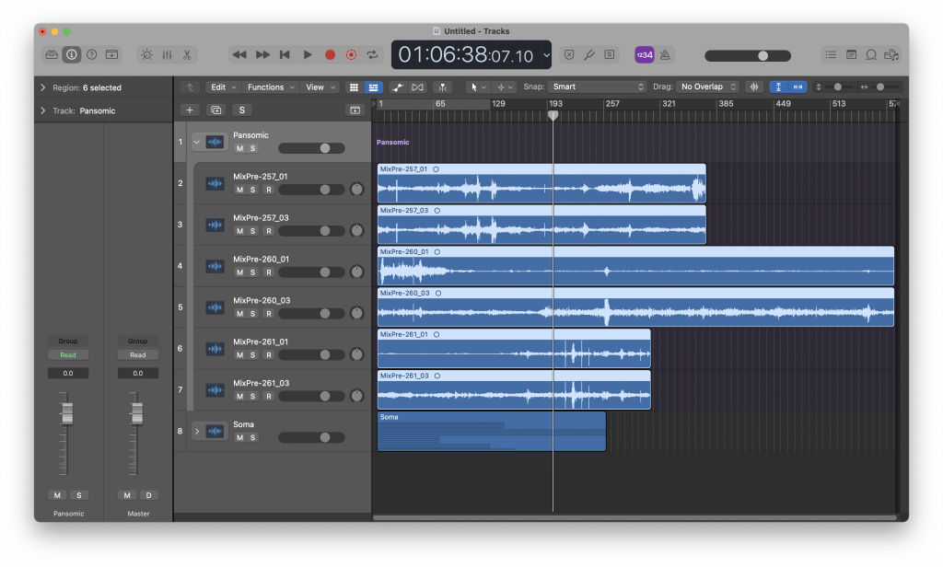Click the pan knob on MixPre-257_03
The width and height of the screenshot is (943, 567).
tap(356, 230)
